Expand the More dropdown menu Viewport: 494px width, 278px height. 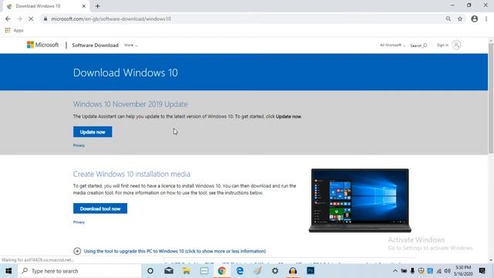pos(130,45)
